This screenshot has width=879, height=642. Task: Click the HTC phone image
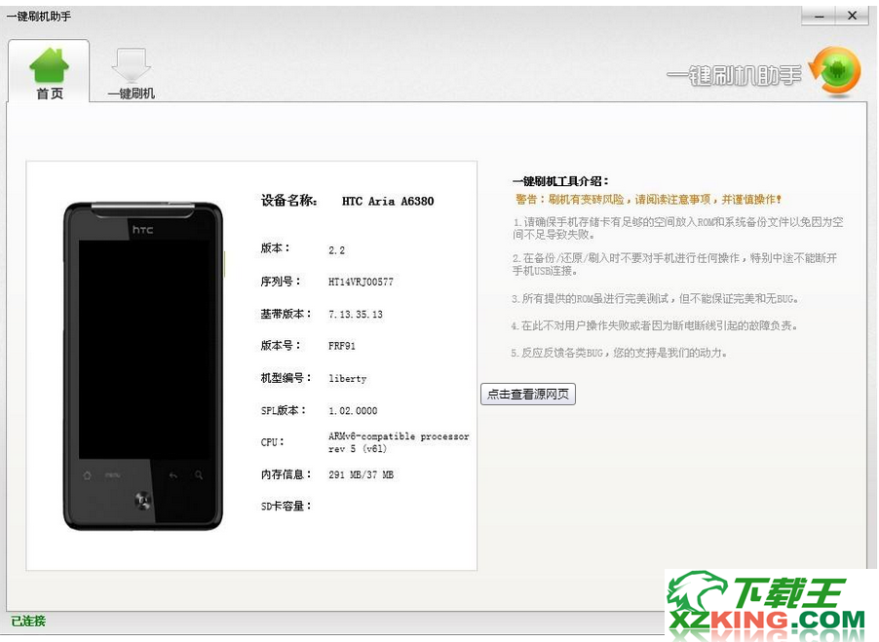[x=143, y=366]
